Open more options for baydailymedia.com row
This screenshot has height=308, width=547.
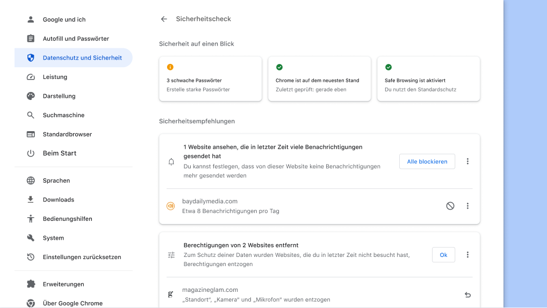point(468,206)
